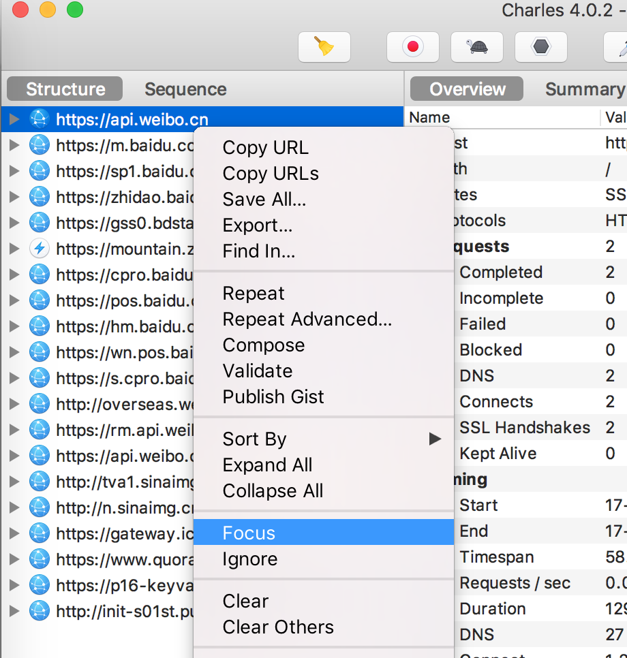Click globe icon beside sp1.baidu host

point(40,171)
